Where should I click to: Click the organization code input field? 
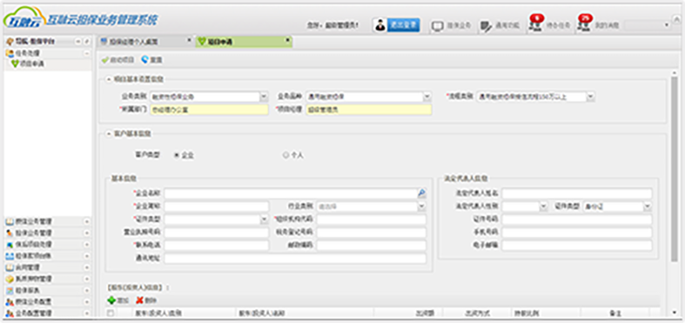click(372, 219)
